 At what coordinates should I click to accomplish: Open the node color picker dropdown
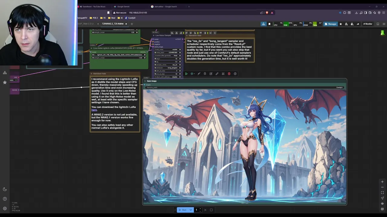coord(193,74)
